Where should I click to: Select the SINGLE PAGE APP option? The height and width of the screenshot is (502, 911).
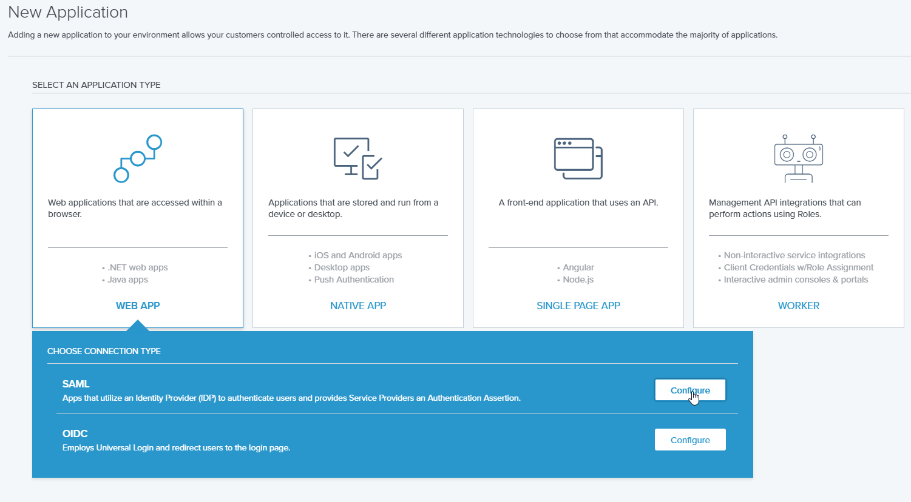click(578, 305)
